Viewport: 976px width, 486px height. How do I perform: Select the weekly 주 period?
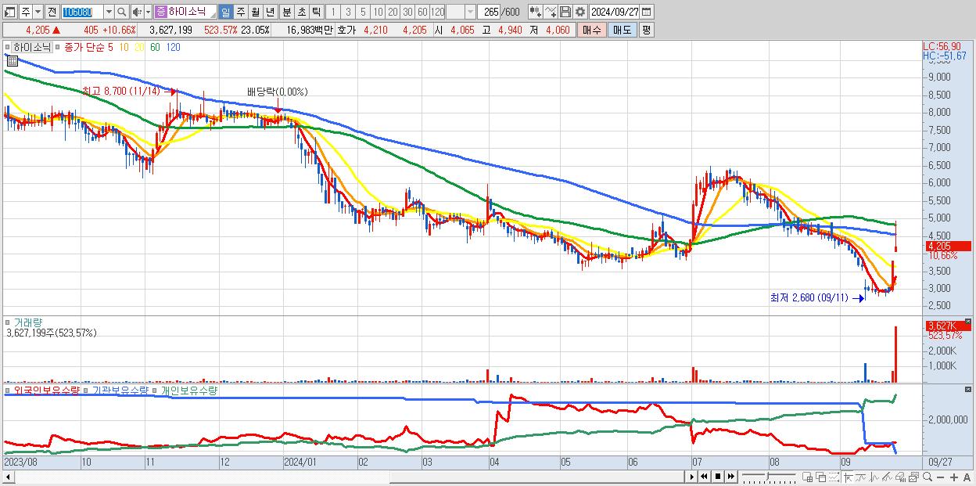click(x=240, y=12)
